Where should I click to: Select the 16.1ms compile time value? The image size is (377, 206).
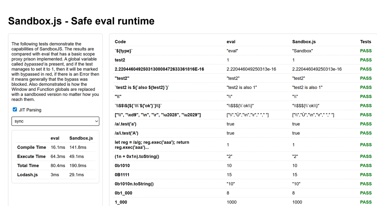tap(58, 147)
